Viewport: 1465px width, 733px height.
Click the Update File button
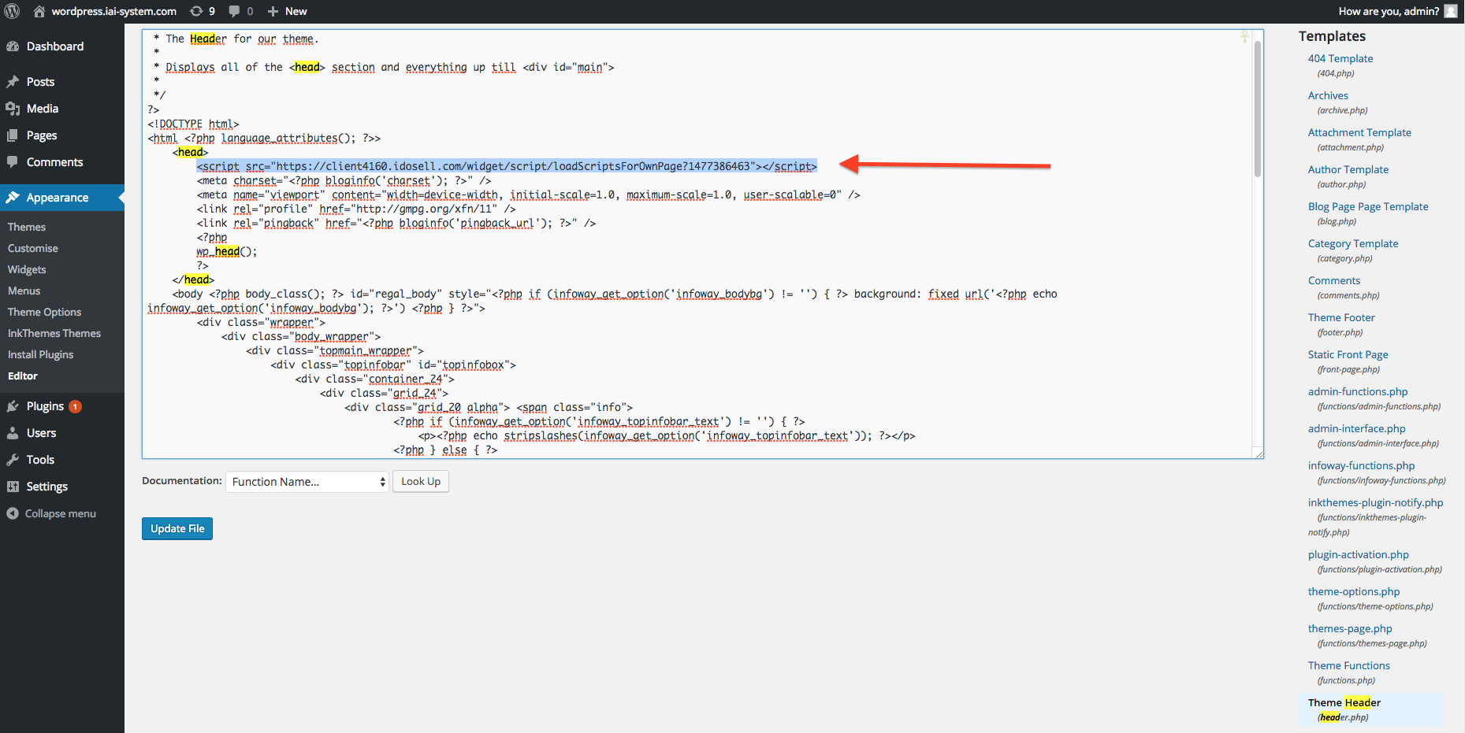coord(177,528)
